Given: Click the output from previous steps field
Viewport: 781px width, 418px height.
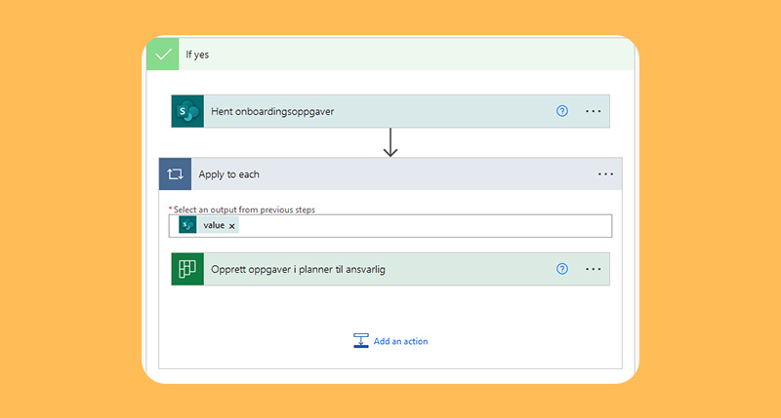Looking at the screenshot, I should [390, 226].
